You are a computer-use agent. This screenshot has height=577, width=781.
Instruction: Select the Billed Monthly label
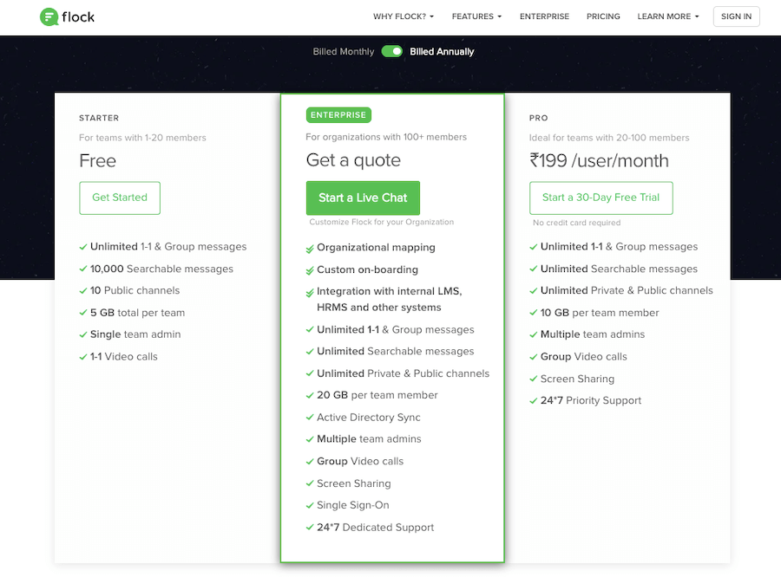pyautogui.click(x=343, y=52)
